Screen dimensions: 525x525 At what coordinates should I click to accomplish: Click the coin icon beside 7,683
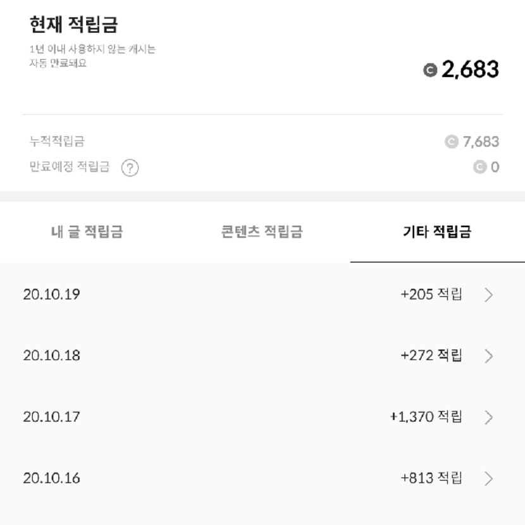pyautogui.click(x=451, y=142)
